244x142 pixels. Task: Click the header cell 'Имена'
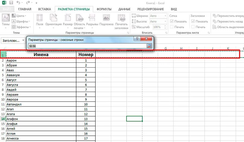click(41, 54)
